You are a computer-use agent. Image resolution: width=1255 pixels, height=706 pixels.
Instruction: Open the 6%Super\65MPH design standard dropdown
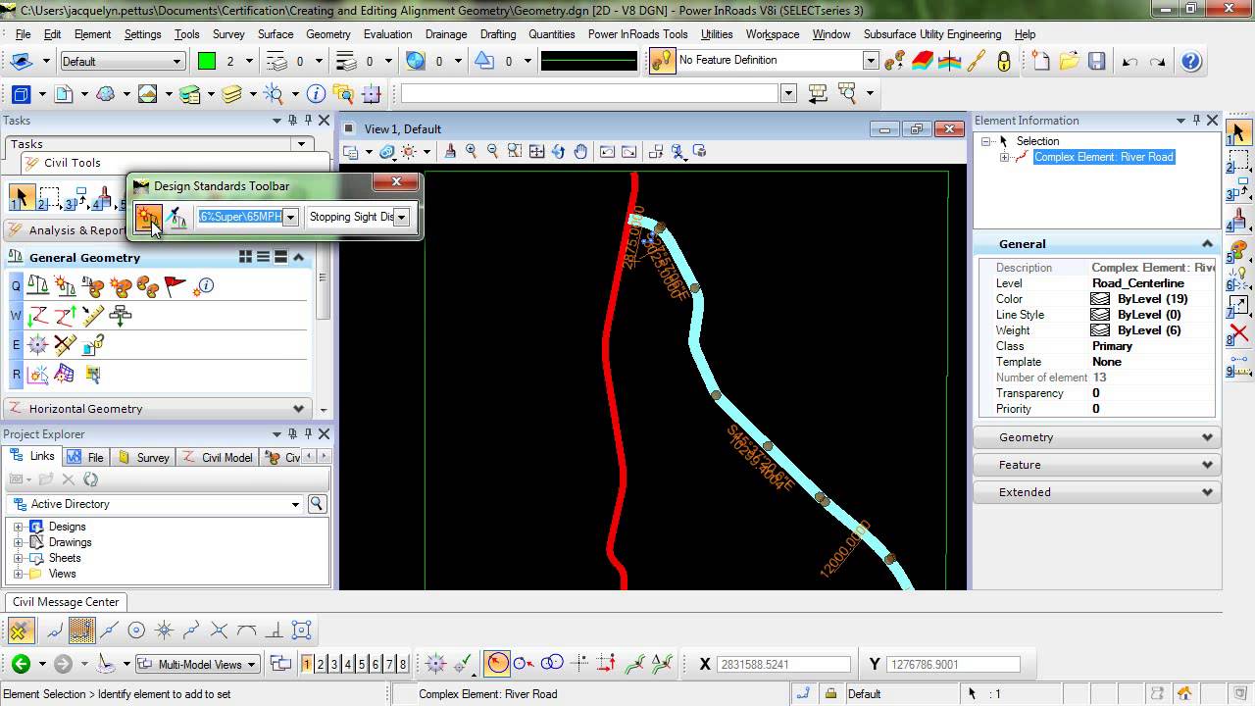tap(290, 217)
